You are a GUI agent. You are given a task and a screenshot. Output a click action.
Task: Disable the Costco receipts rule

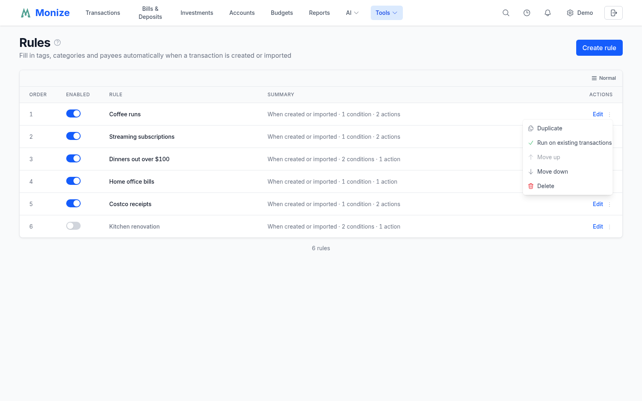coord(73,203)
